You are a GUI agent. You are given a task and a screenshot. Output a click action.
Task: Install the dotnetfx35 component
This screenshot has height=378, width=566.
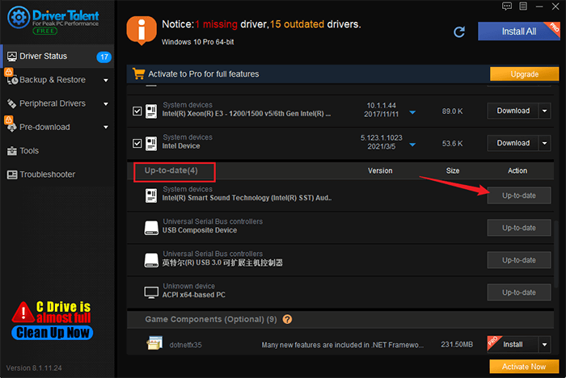[513, 345]
